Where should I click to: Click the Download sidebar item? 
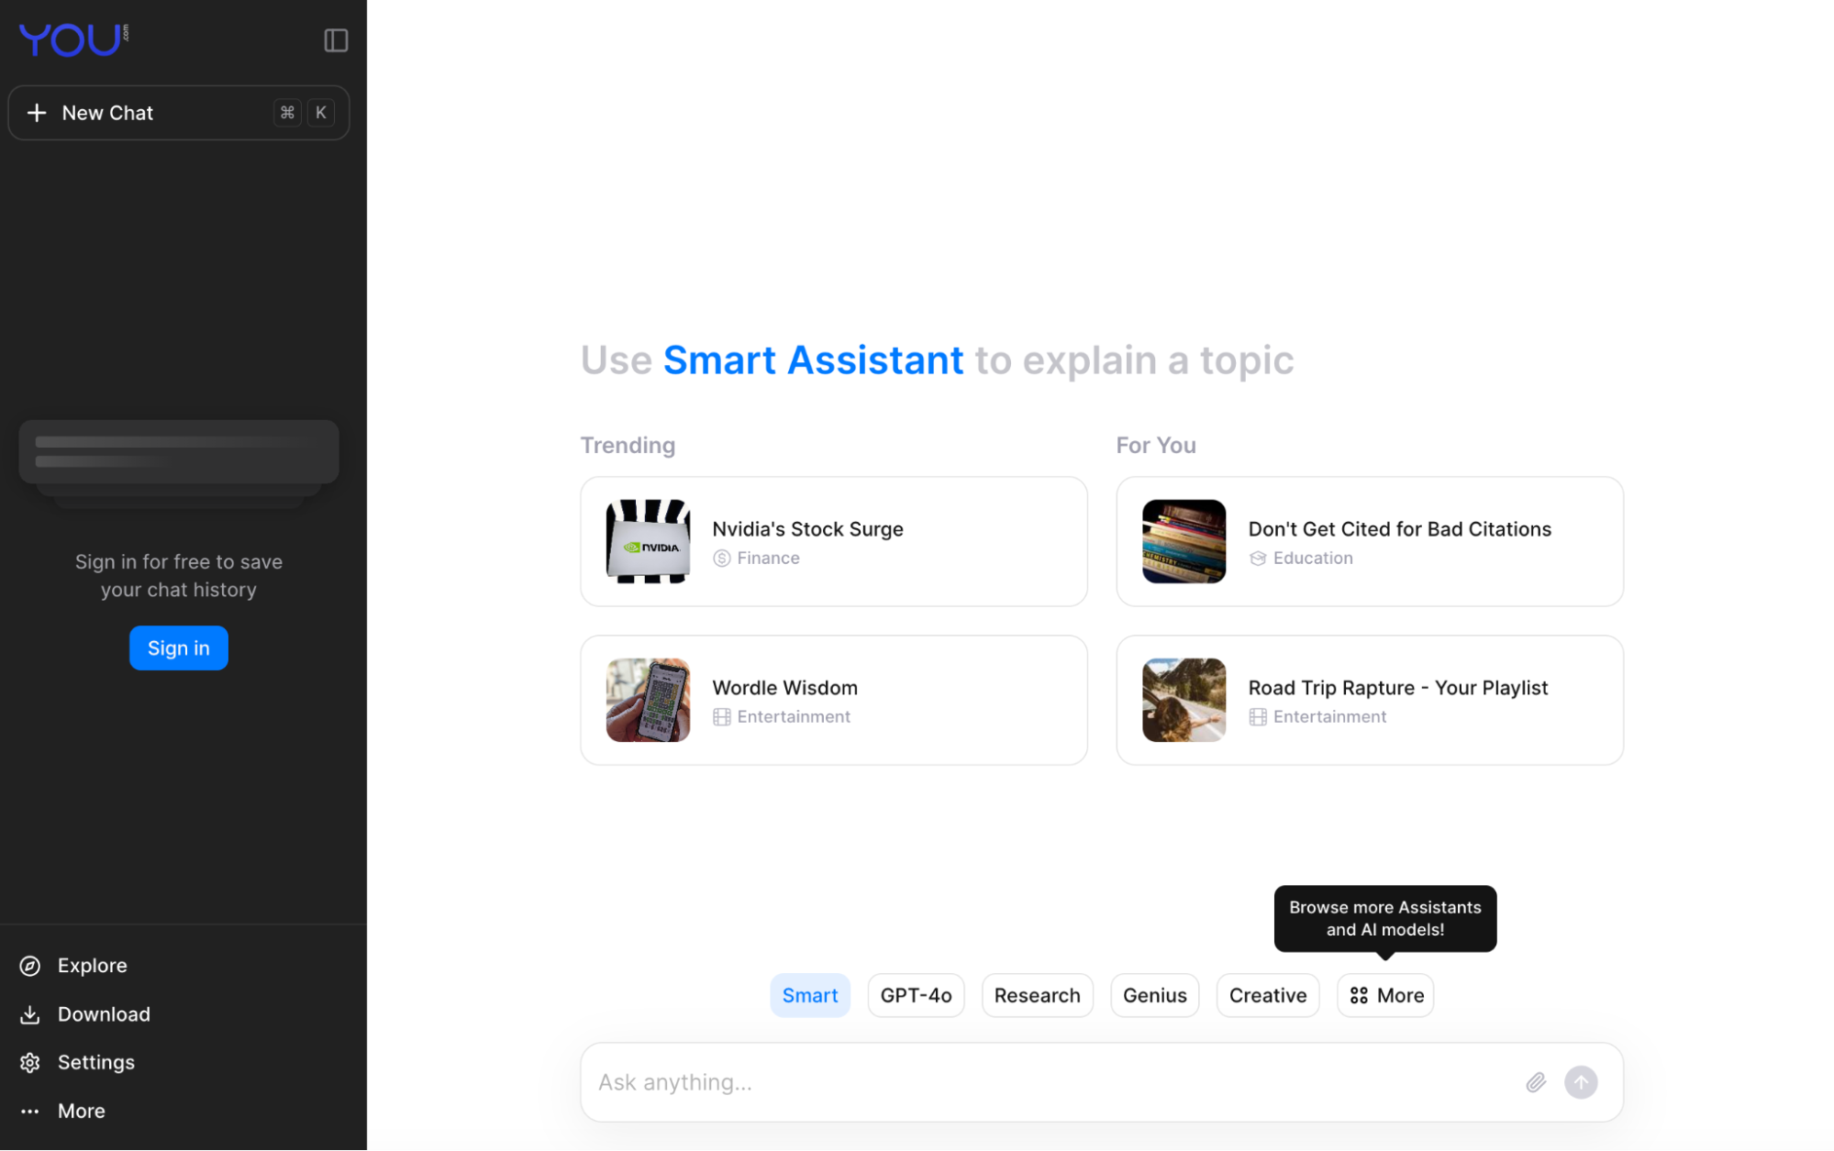103,1014
